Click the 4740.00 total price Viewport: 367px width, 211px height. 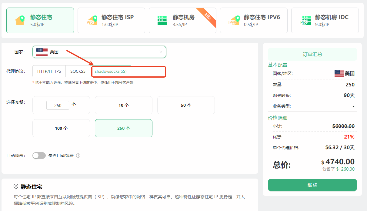(340, 162)
